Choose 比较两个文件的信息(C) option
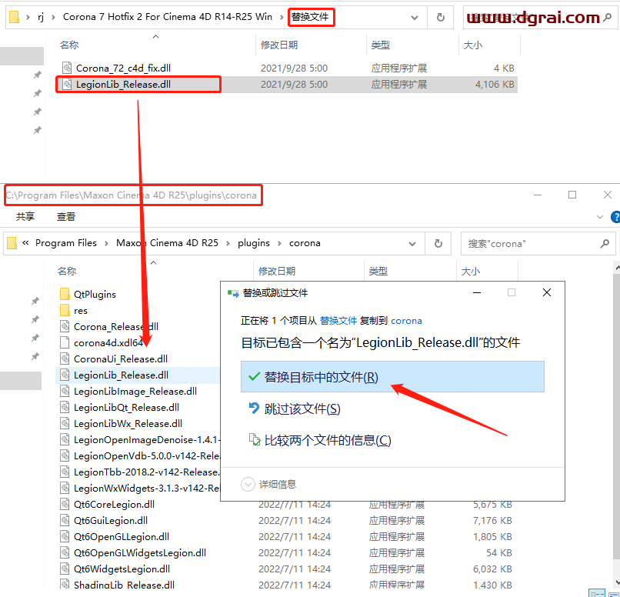 click(327, 440)
